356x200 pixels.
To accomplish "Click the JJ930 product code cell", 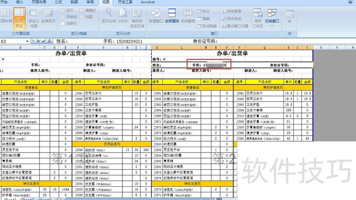I will [158, 144].
